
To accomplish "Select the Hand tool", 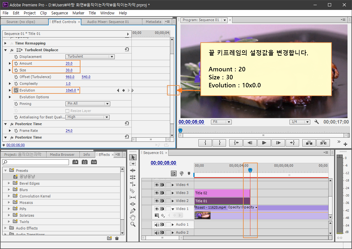I will (x=133, y=217).
